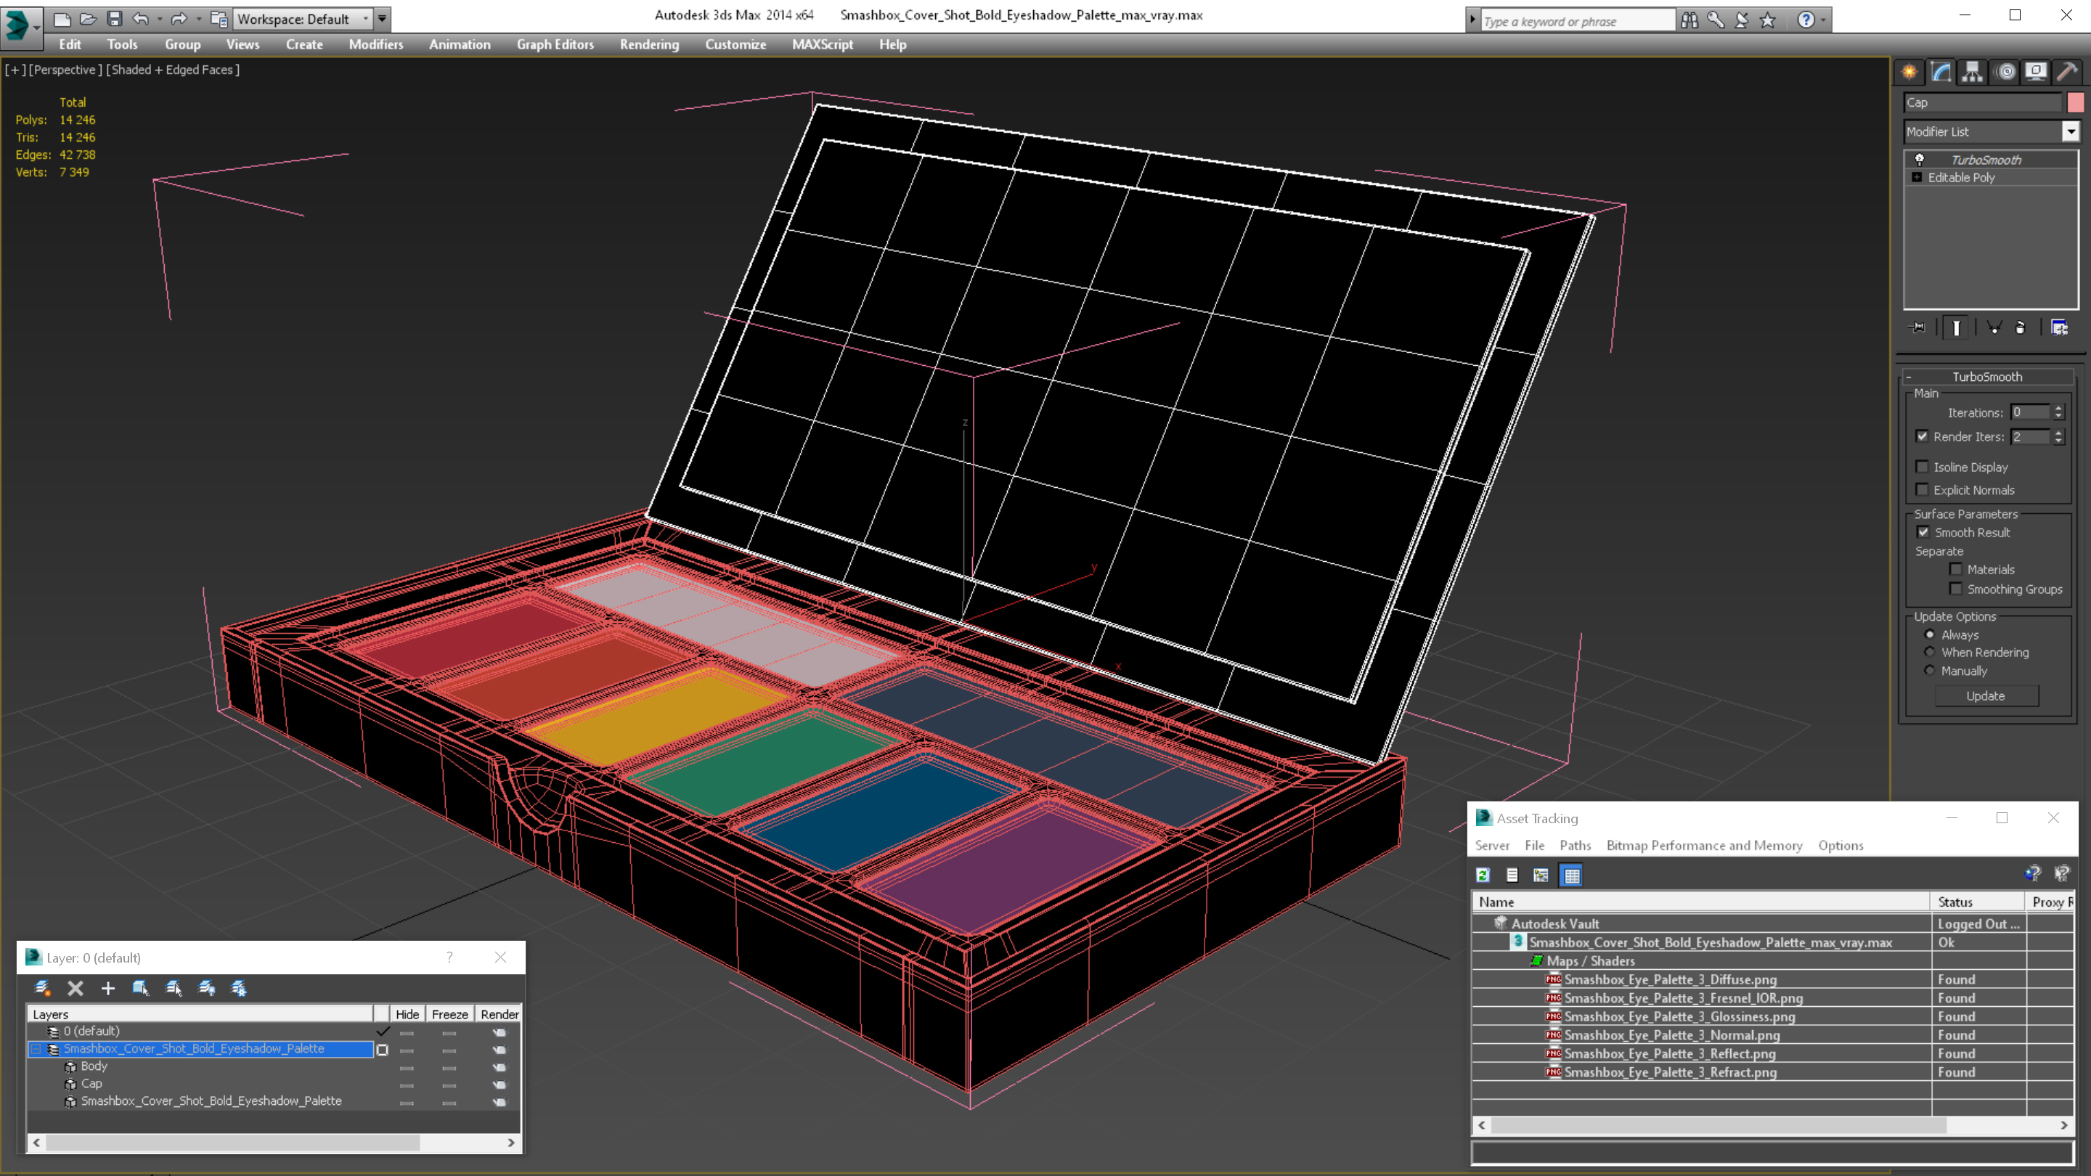The height and width of the screenshot is (1176, 2091).
Task: Click Table View icon in Asset Tracking
Action: (x=1571, y=875)
